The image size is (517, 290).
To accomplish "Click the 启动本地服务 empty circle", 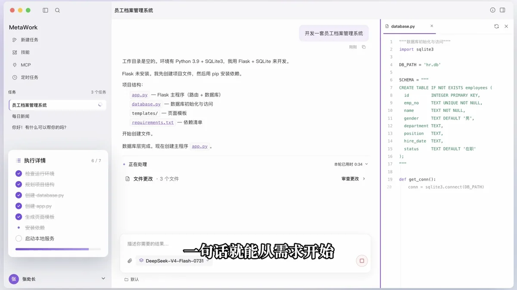I will (19, 238).
